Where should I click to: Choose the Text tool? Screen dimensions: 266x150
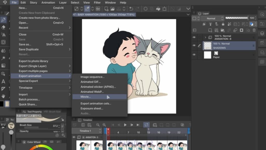coord(3,81)
